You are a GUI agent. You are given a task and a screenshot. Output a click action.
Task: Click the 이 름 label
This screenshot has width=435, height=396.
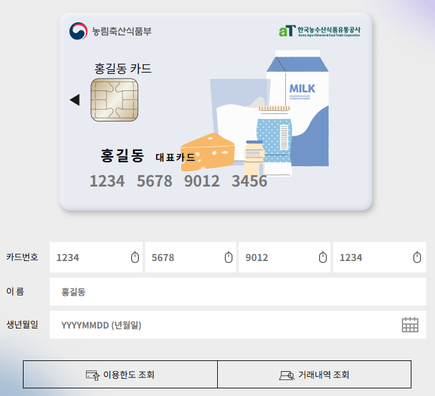15,291
